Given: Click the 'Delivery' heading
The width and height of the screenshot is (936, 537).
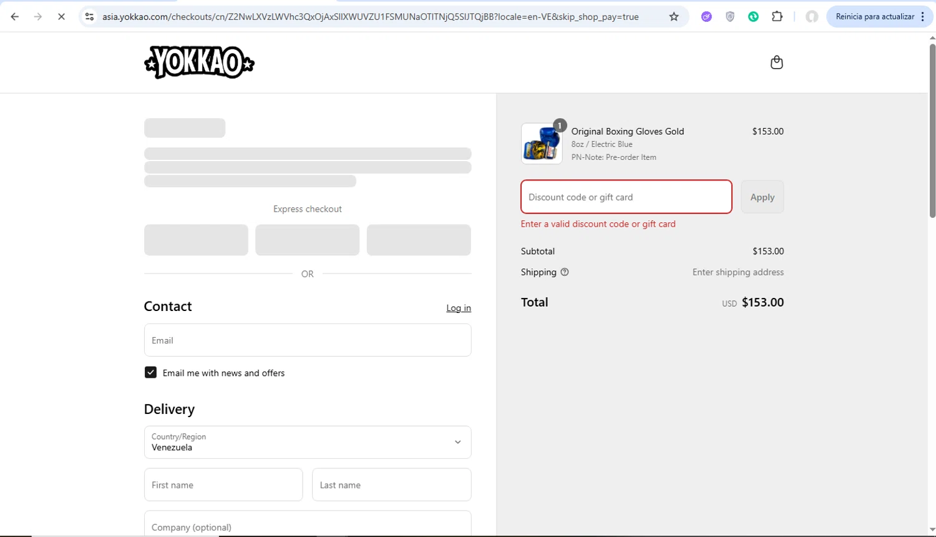Looking at the screenshot, I should [169, 409].
